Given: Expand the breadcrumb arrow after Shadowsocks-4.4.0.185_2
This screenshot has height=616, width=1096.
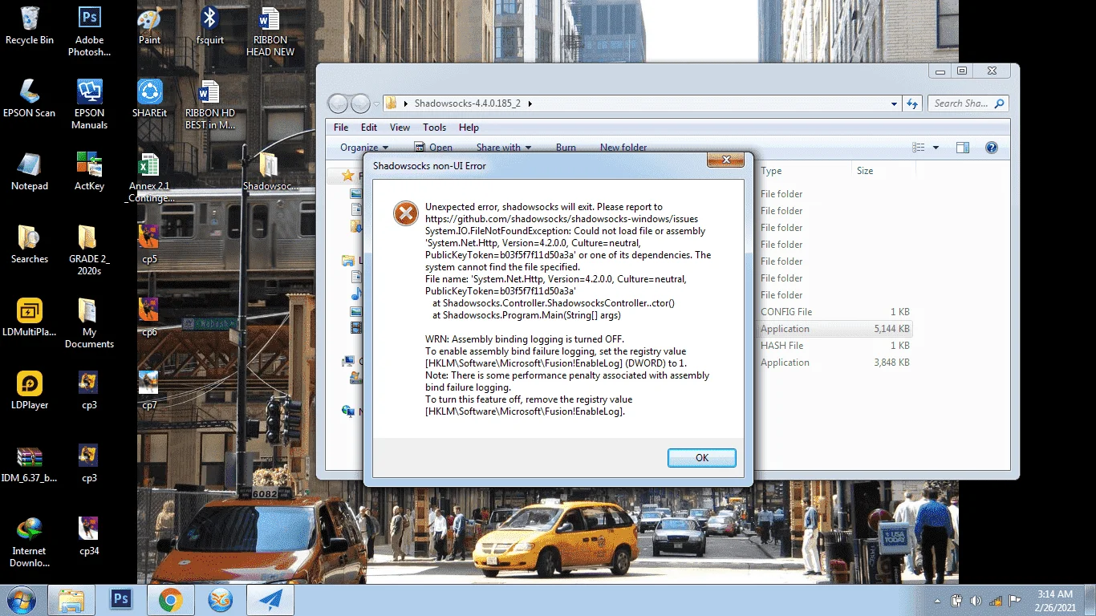Looking at the screenshot, I should point(530,103).
